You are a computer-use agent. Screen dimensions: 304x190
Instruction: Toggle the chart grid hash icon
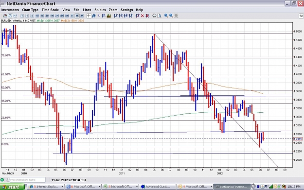point(94,16)
